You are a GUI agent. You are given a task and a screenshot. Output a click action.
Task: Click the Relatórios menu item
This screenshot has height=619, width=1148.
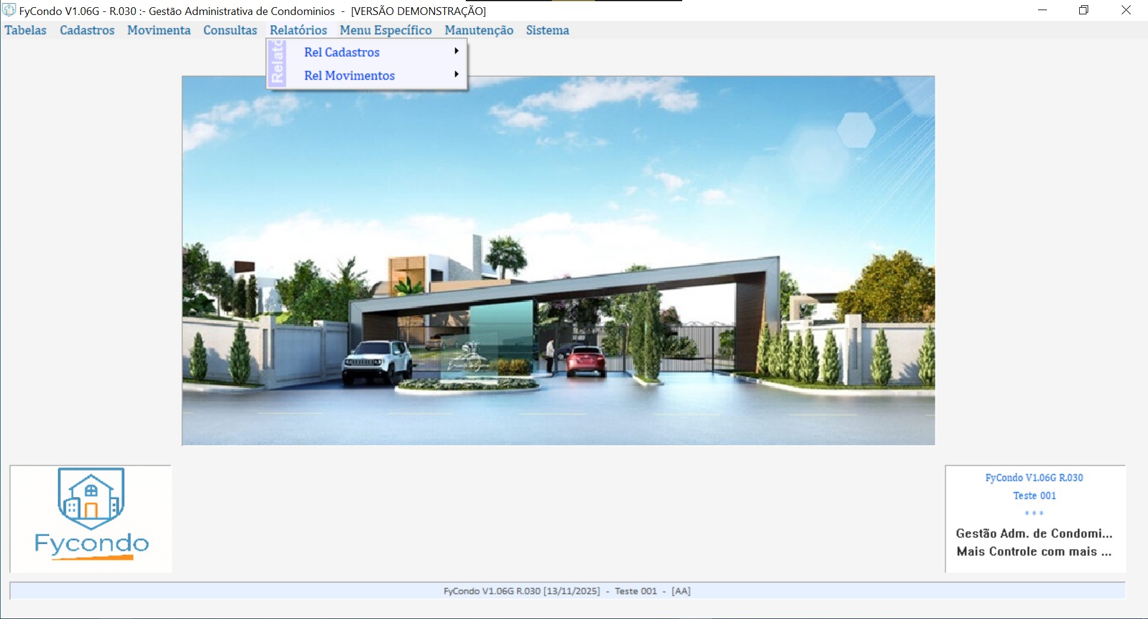[298, 31]
